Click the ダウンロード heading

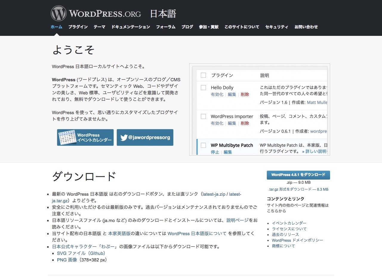click(x=84, y=176)
